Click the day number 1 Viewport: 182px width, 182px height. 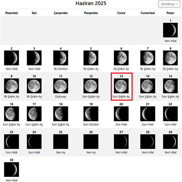tap(170, 20)
